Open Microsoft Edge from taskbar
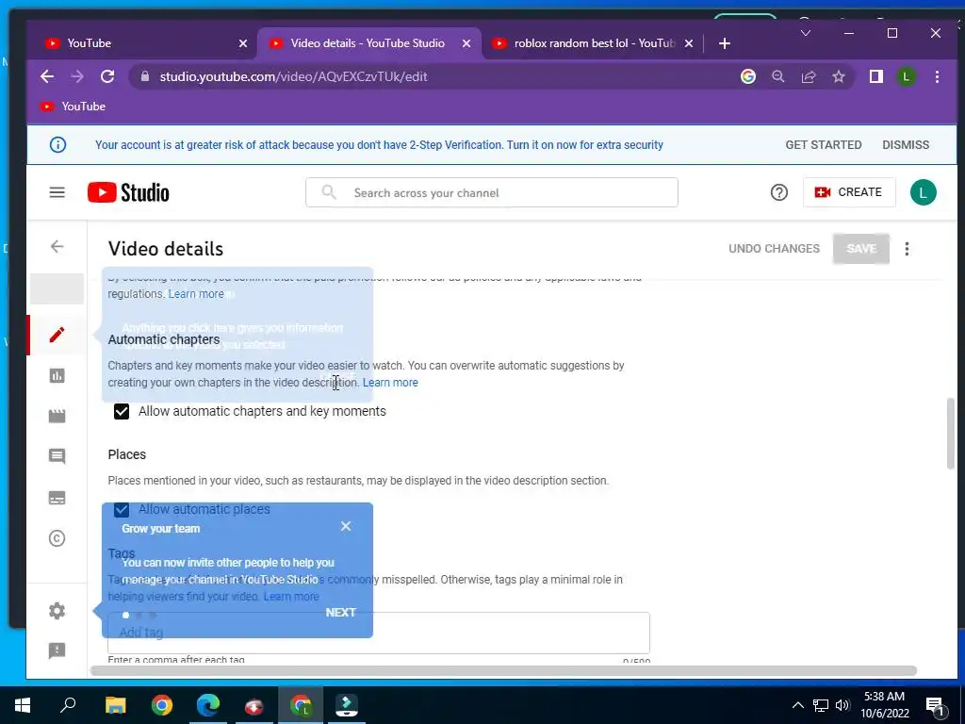Viewport: 965px width, 724px height. 208,705
